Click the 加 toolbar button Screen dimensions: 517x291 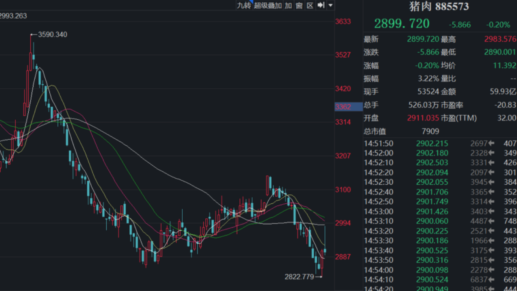tap(288, 5)
